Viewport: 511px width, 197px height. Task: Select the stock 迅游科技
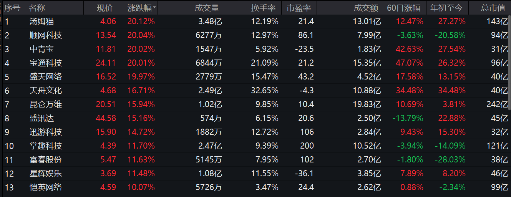click(45, 132)
